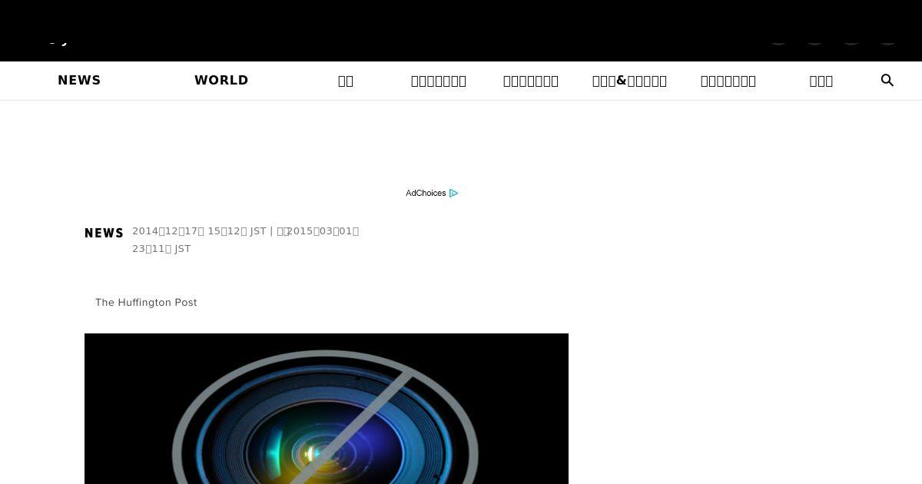Click the AdChoices label
922x484 pixels.
[x=426, y=194]
